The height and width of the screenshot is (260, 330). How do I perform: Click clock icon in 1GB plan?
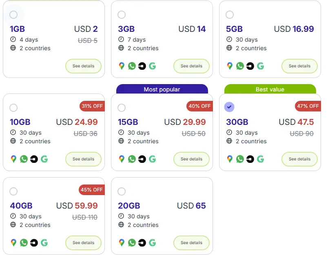tap(13, 40)
